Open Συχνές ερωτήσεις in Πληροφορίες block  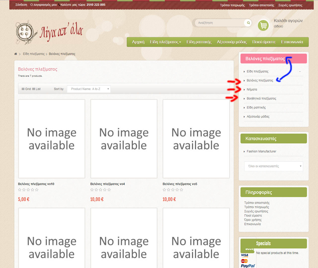coord(256,211)
